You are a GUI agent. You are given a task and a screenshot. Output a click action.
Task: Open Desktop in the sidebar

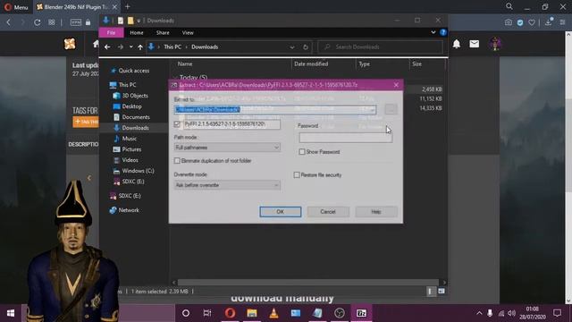pyautogui.click(x=131, y=106)
